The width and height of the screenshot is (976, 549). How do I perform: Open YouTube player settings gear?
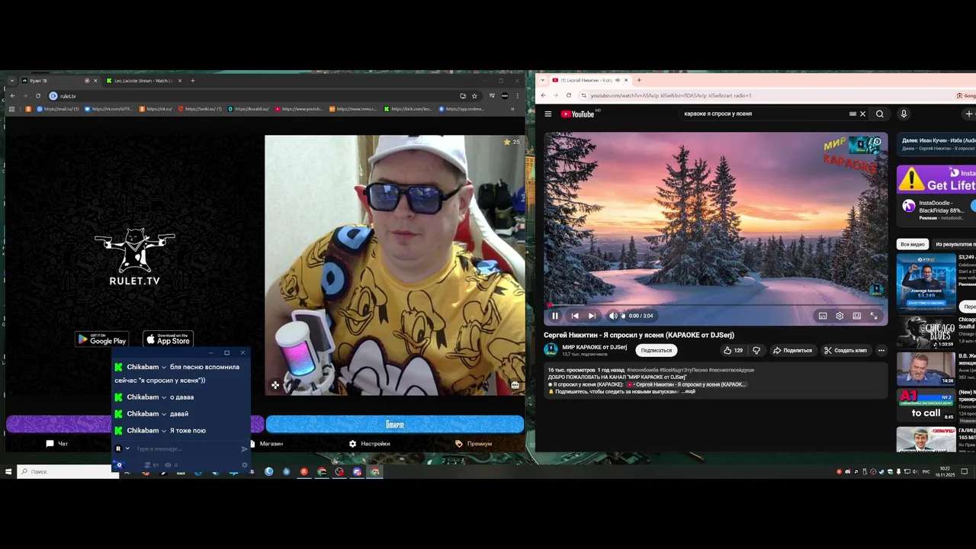(x=840, y=316)
